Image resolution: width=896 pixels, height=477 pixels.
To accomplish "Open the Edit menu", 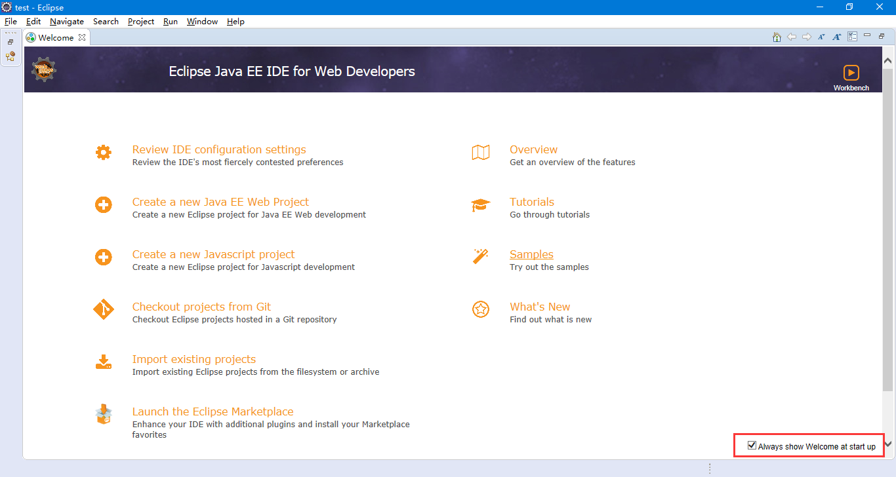I will click(33, 22).
